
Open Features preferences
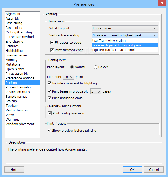22,46
